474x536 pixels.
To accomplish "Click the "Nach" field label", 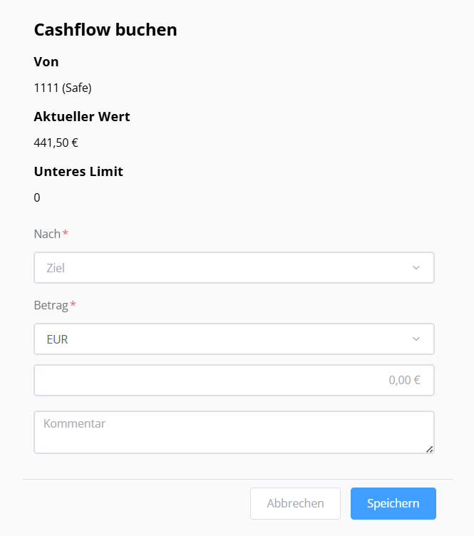I will coord(47,234).
